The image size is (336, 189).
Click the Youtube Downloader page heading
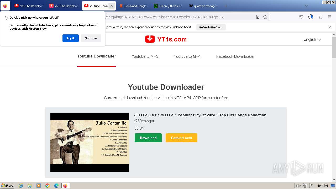166,87
